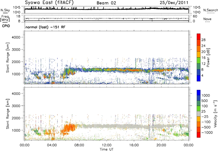The height and width of the screenshot is (151, 218).
Task: Click the '20:00' time axis label
Action: pos(161,145)
